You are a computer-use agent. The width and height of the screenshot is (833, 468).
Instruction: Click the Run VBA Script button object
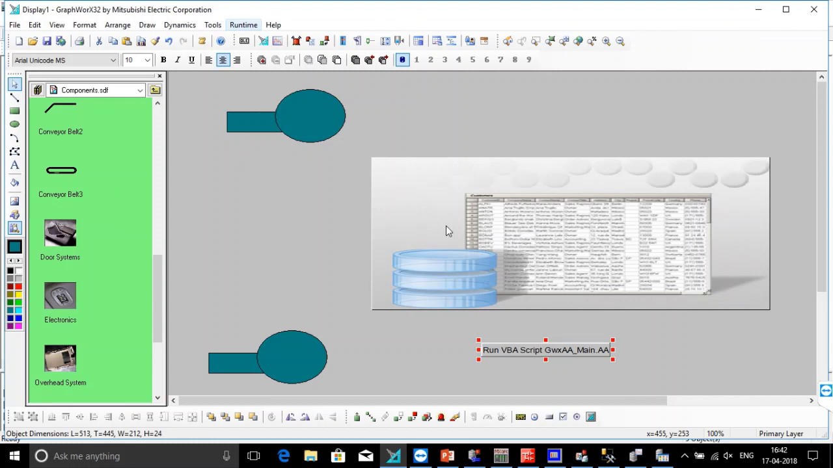tap(546, 350)
